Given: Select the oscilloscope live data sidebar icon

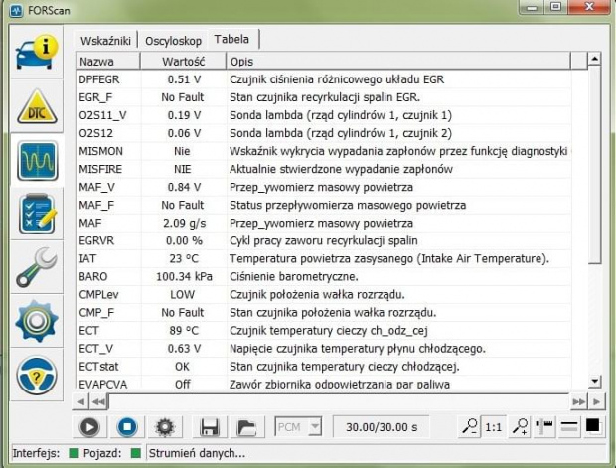Looking at the screenshot, I should click(38, 161).
